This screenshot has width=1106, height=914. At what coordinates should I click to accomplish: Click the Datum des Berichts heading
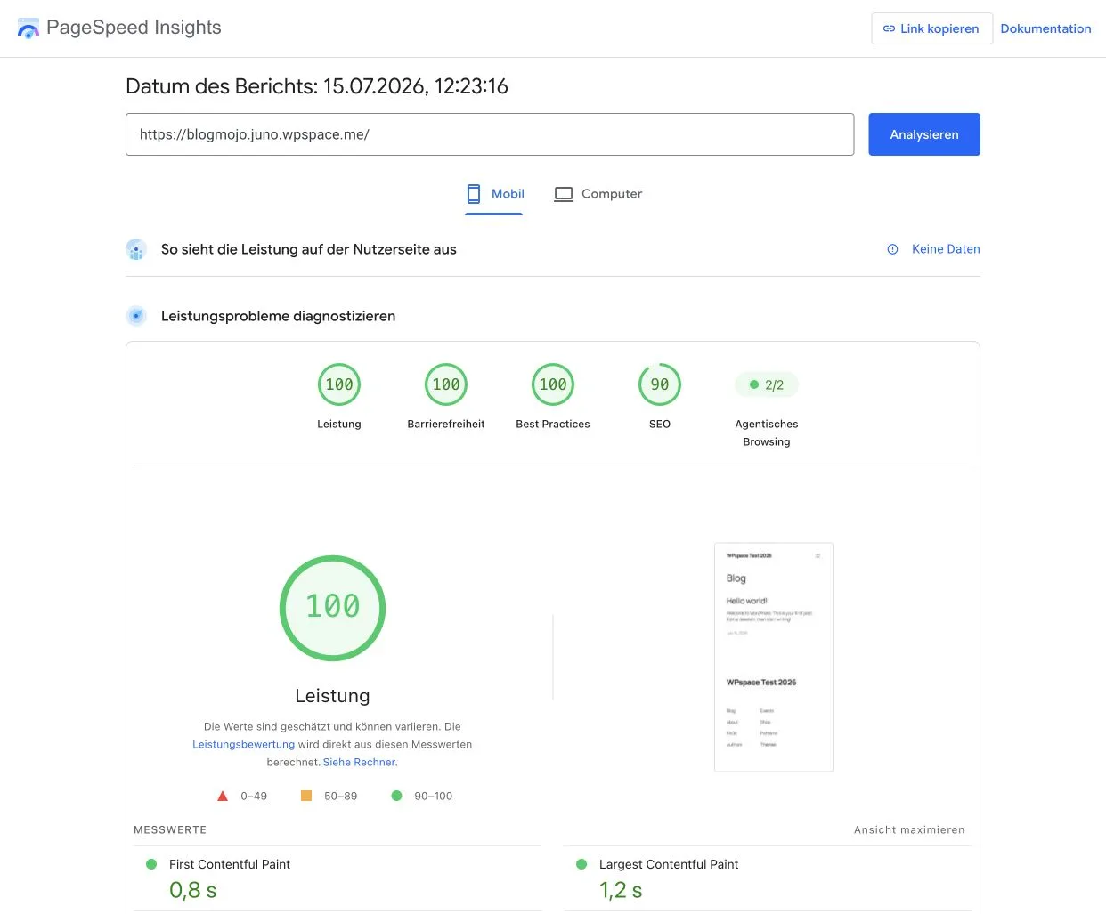coord(317,86)
